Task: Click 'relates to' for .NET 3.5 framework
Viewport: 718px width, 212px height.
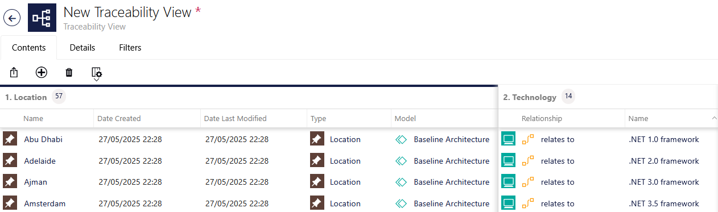Action: (x=558, y=203)
